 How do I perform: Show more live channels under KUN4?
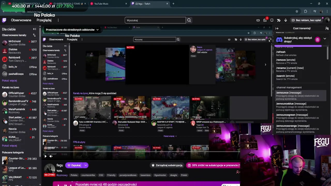(x=10, y=146)
